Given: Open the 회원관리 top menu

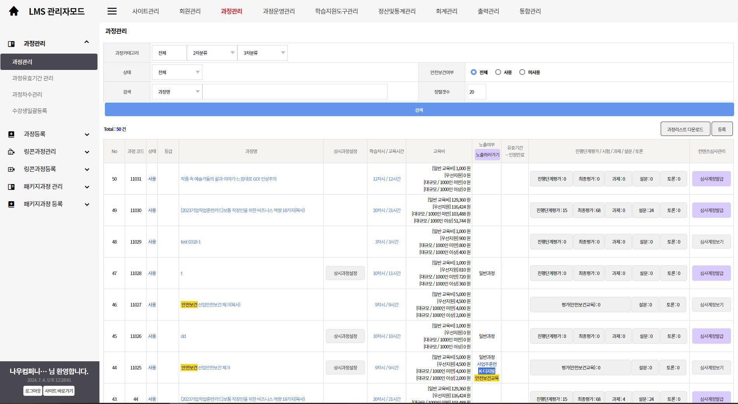Looking at the screenshot, I should [190, 11].
